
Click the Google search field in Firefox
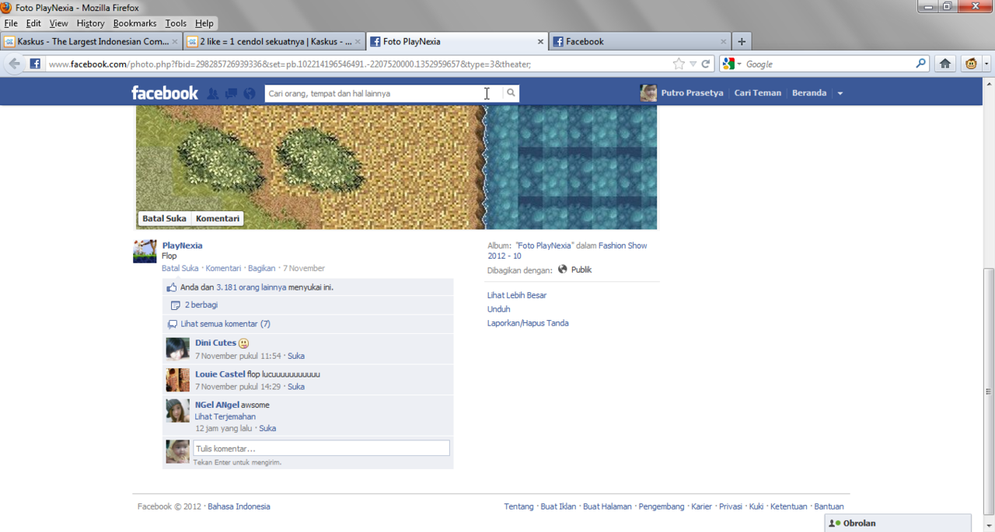[829, 64]
